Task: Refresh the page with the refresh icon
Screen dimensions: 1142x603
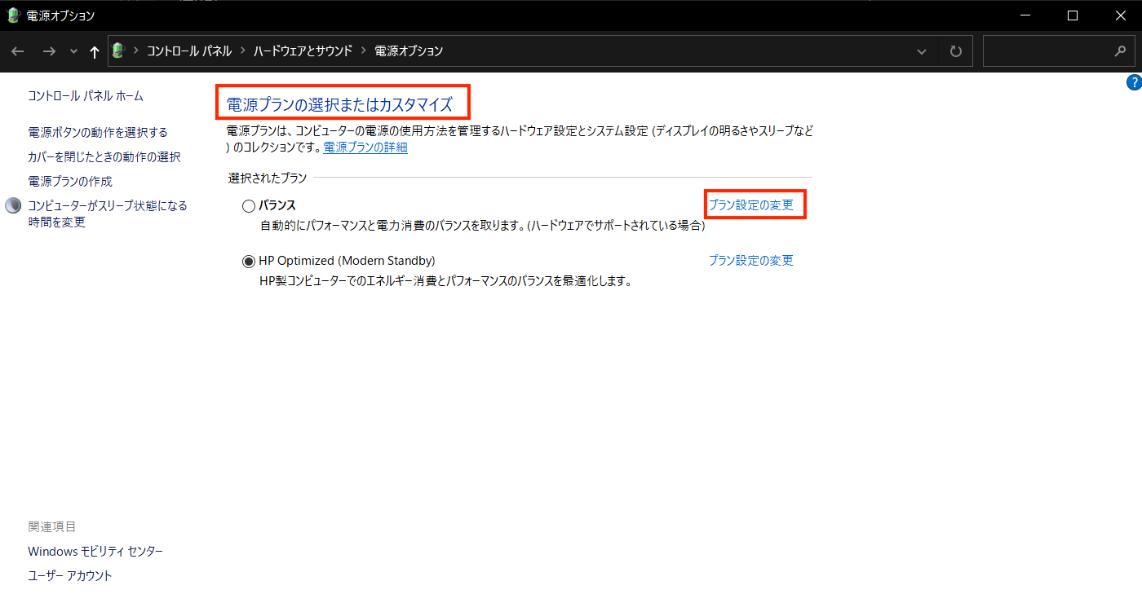Action: coord(955,51)
